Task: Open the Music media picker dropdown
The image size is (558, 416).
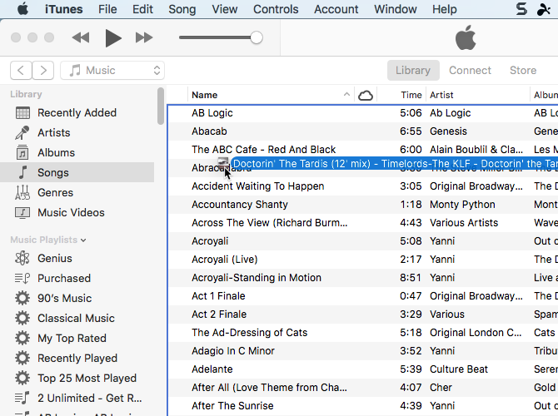Action: [112, 70]
